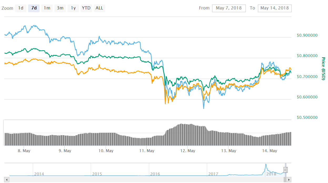328x183 pixels.
Task: Click the Price (USD) axis title
Action: 323,69
